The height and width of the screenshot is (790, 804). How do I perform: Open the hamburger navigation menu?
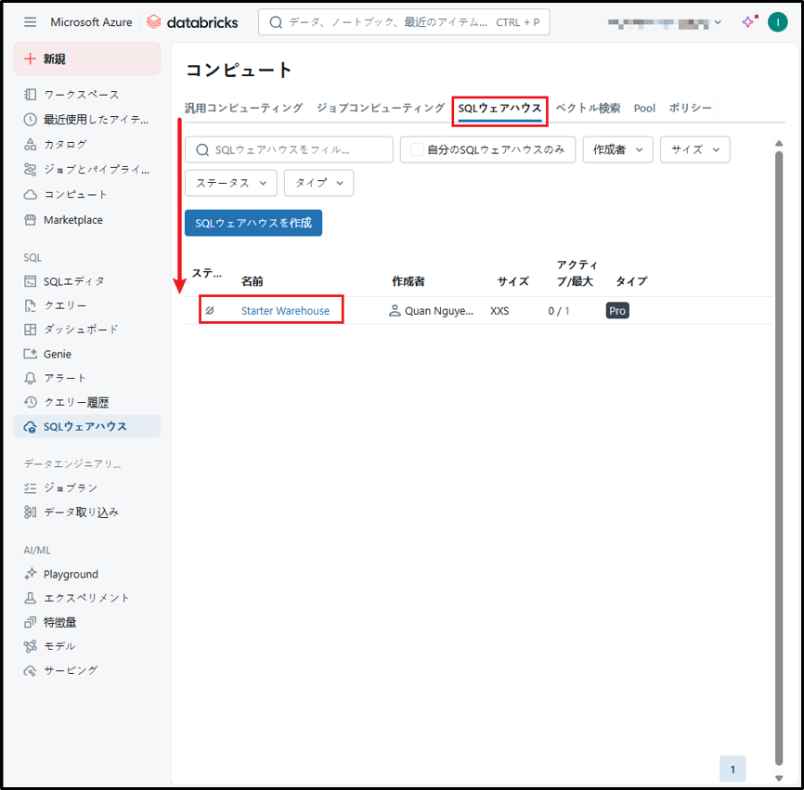[31, 22]
